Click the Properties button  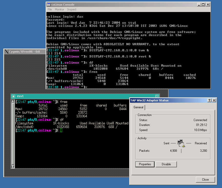(145, 164)
